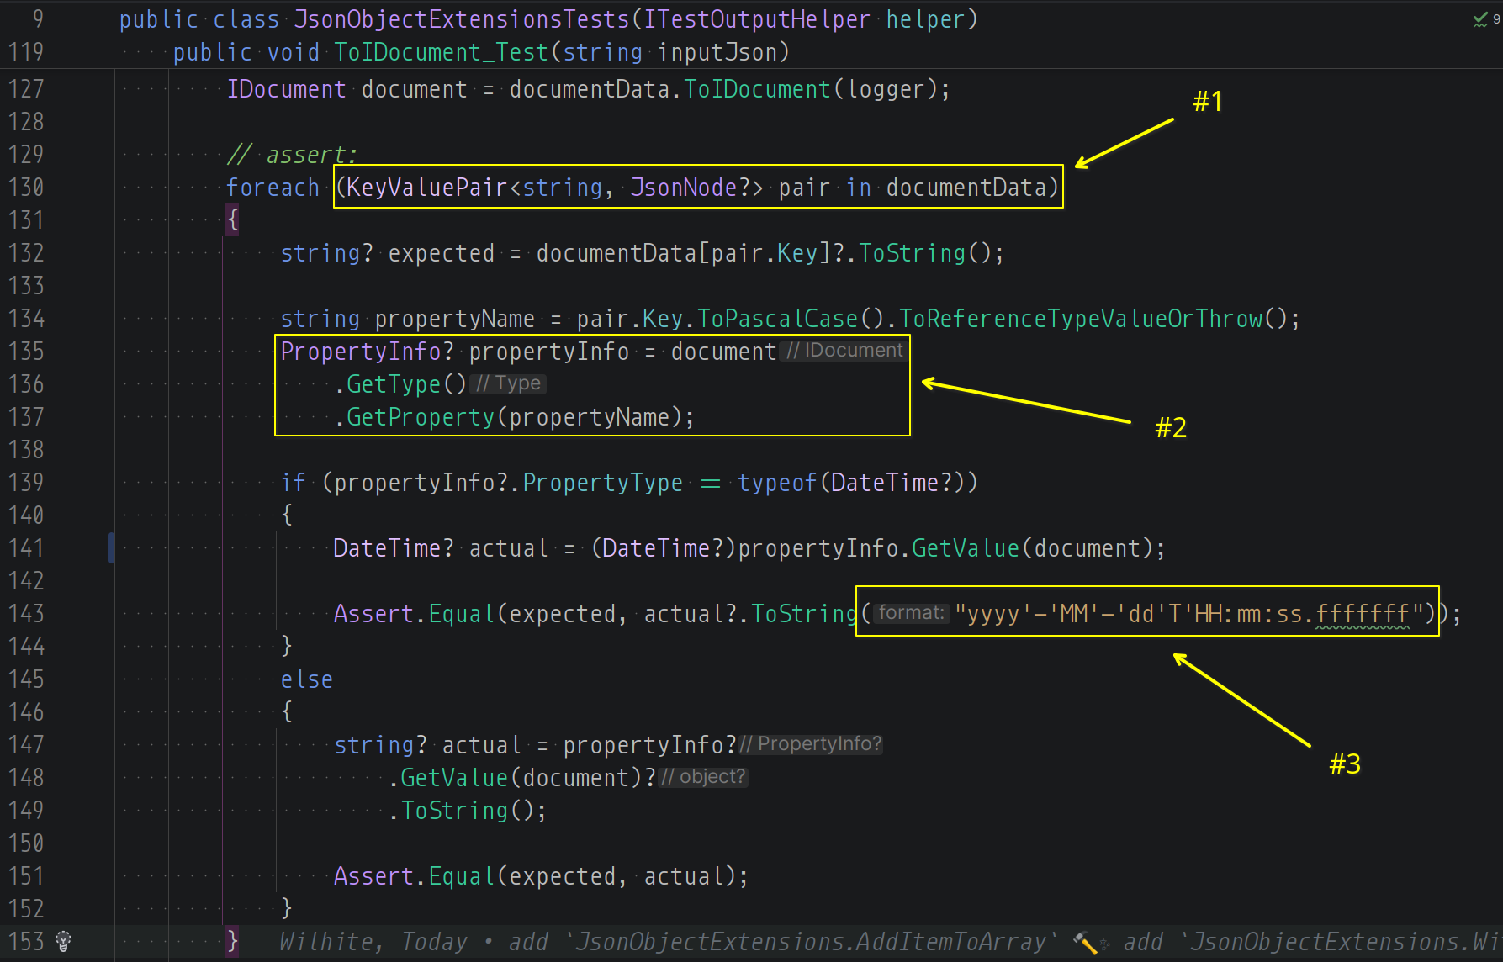Click 'ToString' call on line 149
The image size is (1503, 962).
coord(454,811)
